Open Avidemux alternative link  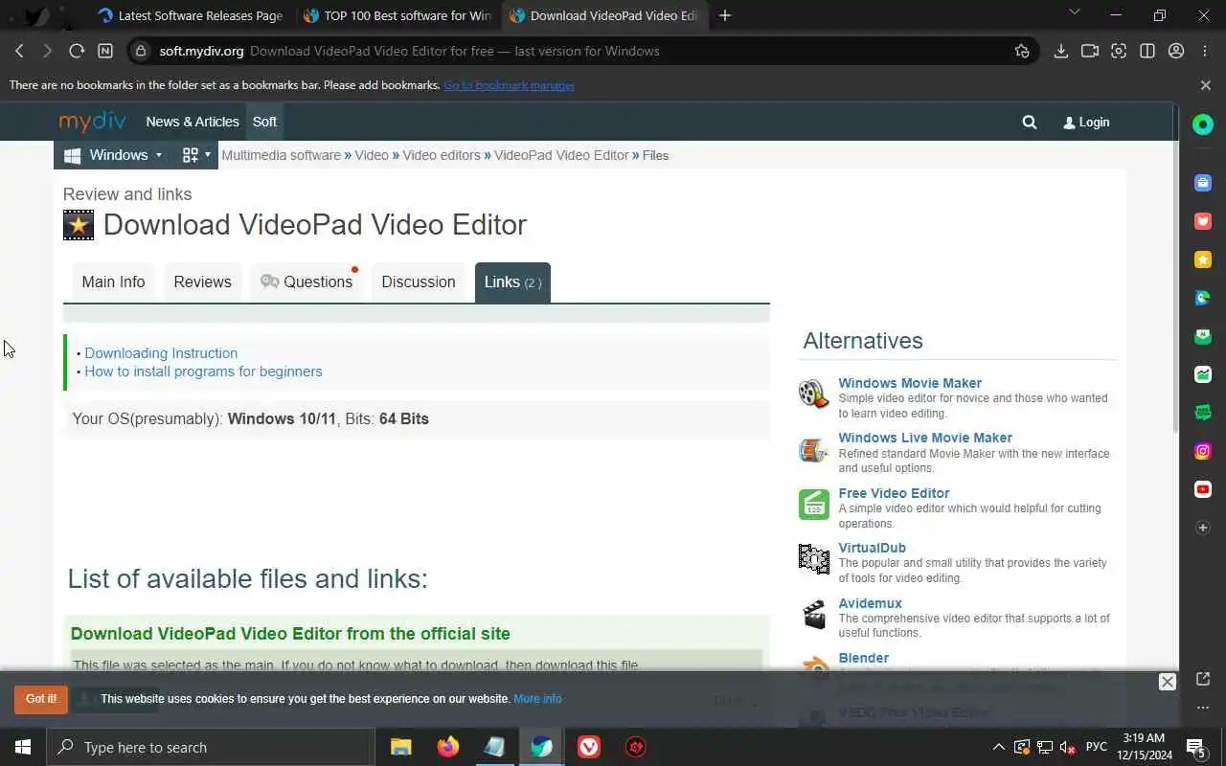(x=870, y=603)
